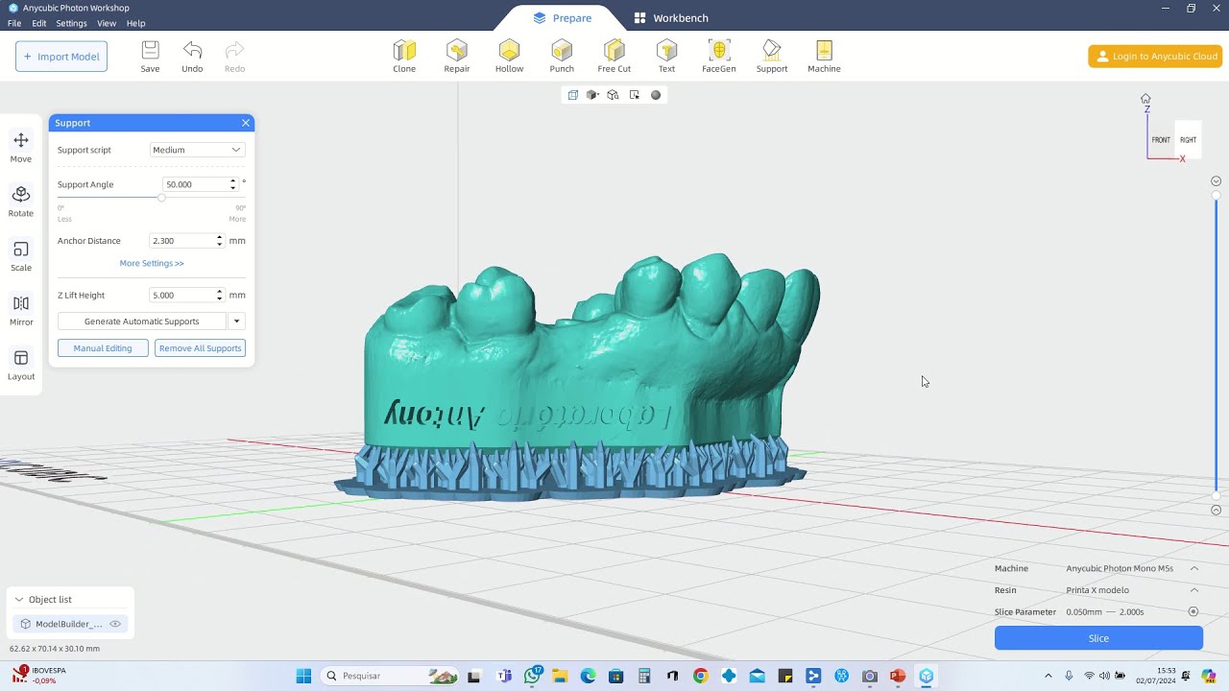This screenshot has height=691, width=1229.
Task: Open the FaceGen tool
Action: (x=719, y=56)
